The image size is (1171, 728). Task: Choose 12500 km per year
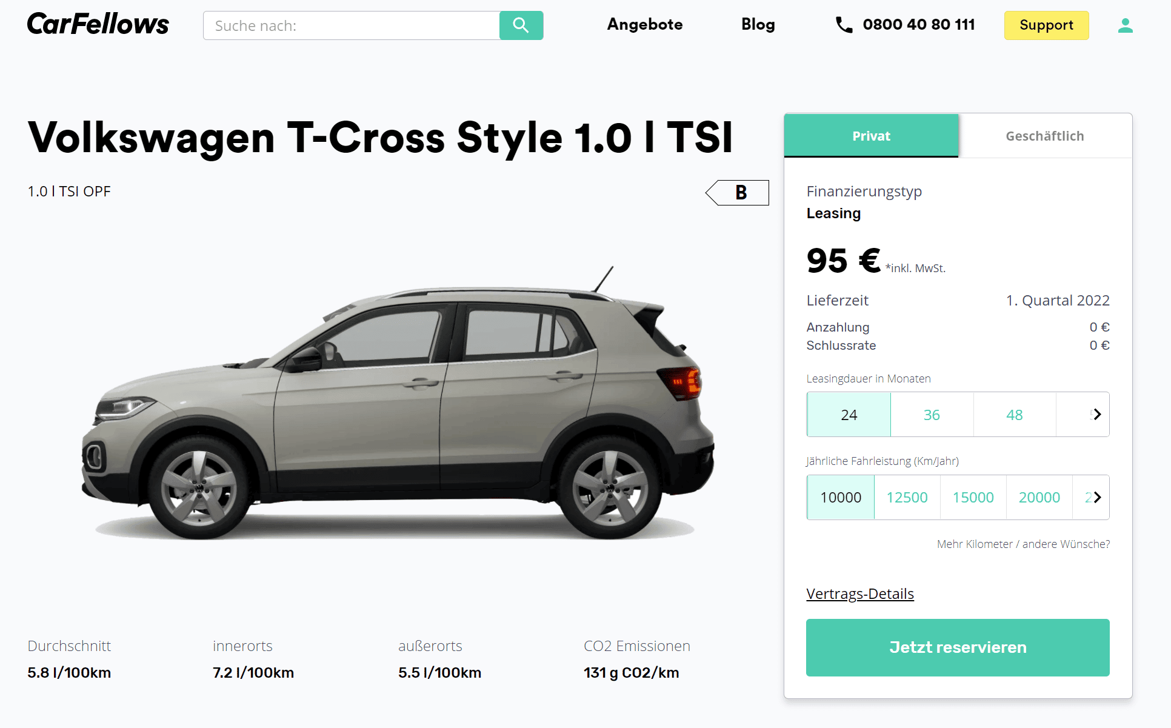click(907, 498)
